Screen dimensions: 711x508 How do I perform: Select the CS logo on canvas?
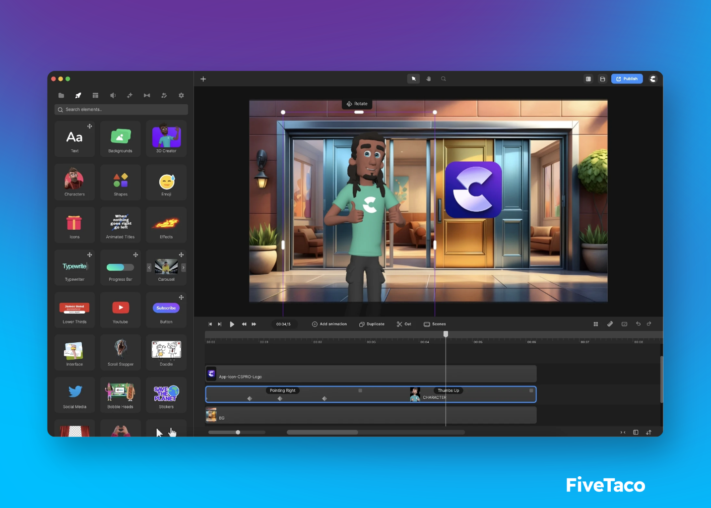coord(473,190)
